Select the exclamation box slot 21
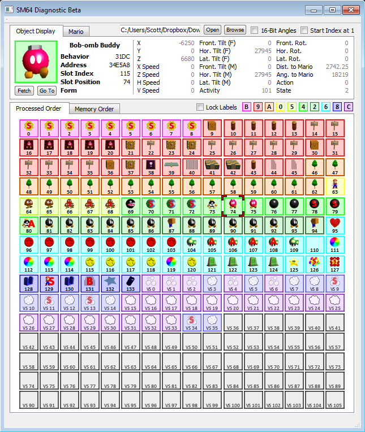Image resolution: width=365 pixels, height=432 pixels. click(x=131, y=148)
